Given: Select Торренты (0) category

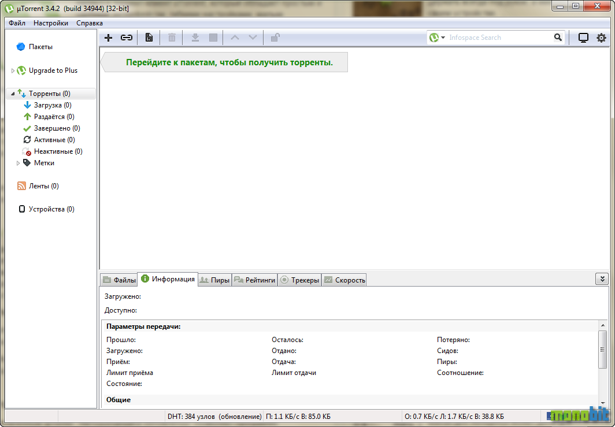Looking at the screenshot, I should [50, 94].
